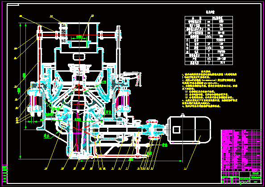Click the green revision boxes on the border
This screenshot has height=187, width=265.
click(x=5, y=174)
